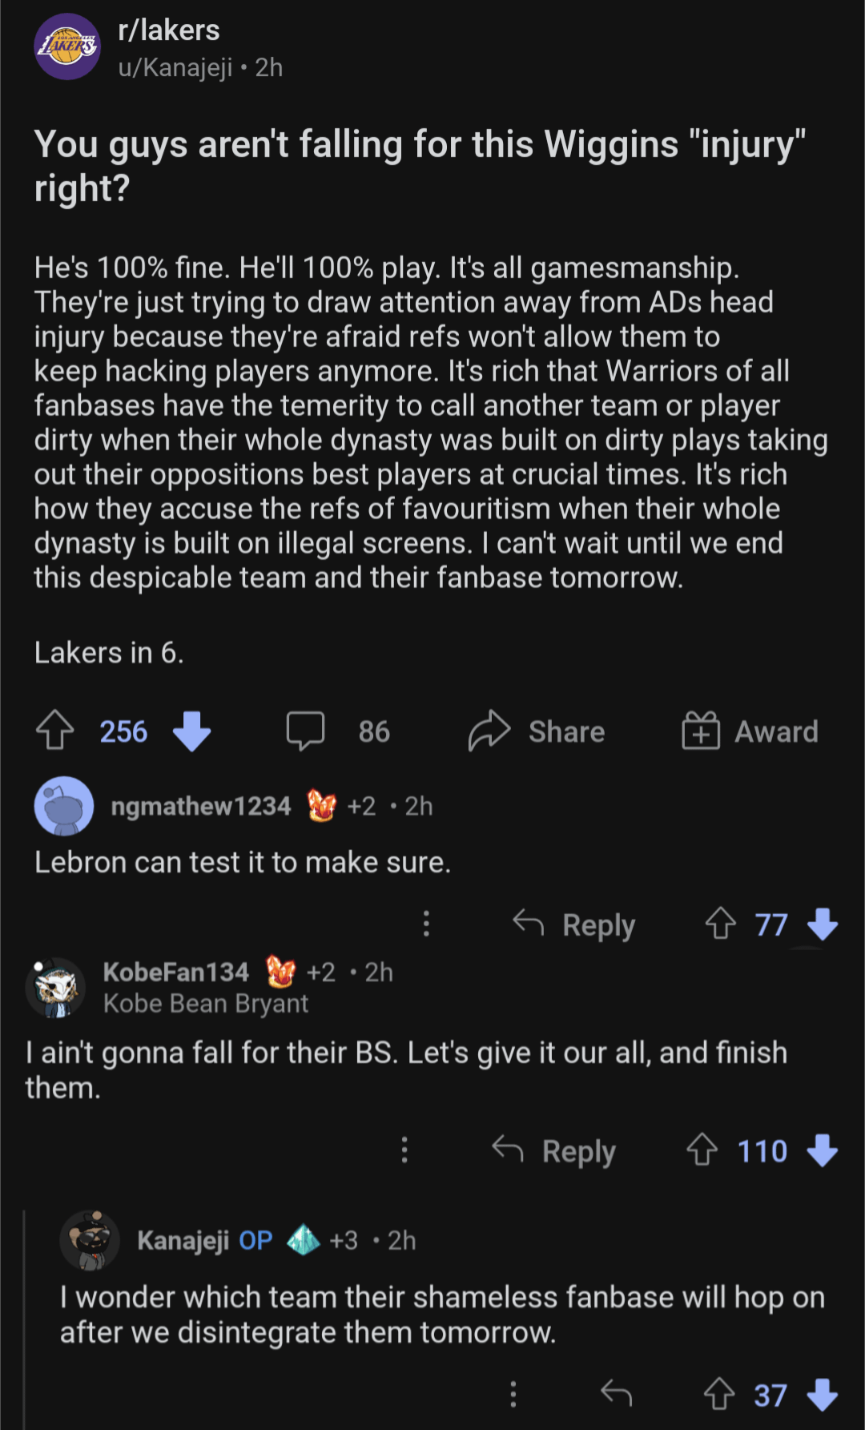Open options menu for Kanajeji's reply

(513, 1394)
